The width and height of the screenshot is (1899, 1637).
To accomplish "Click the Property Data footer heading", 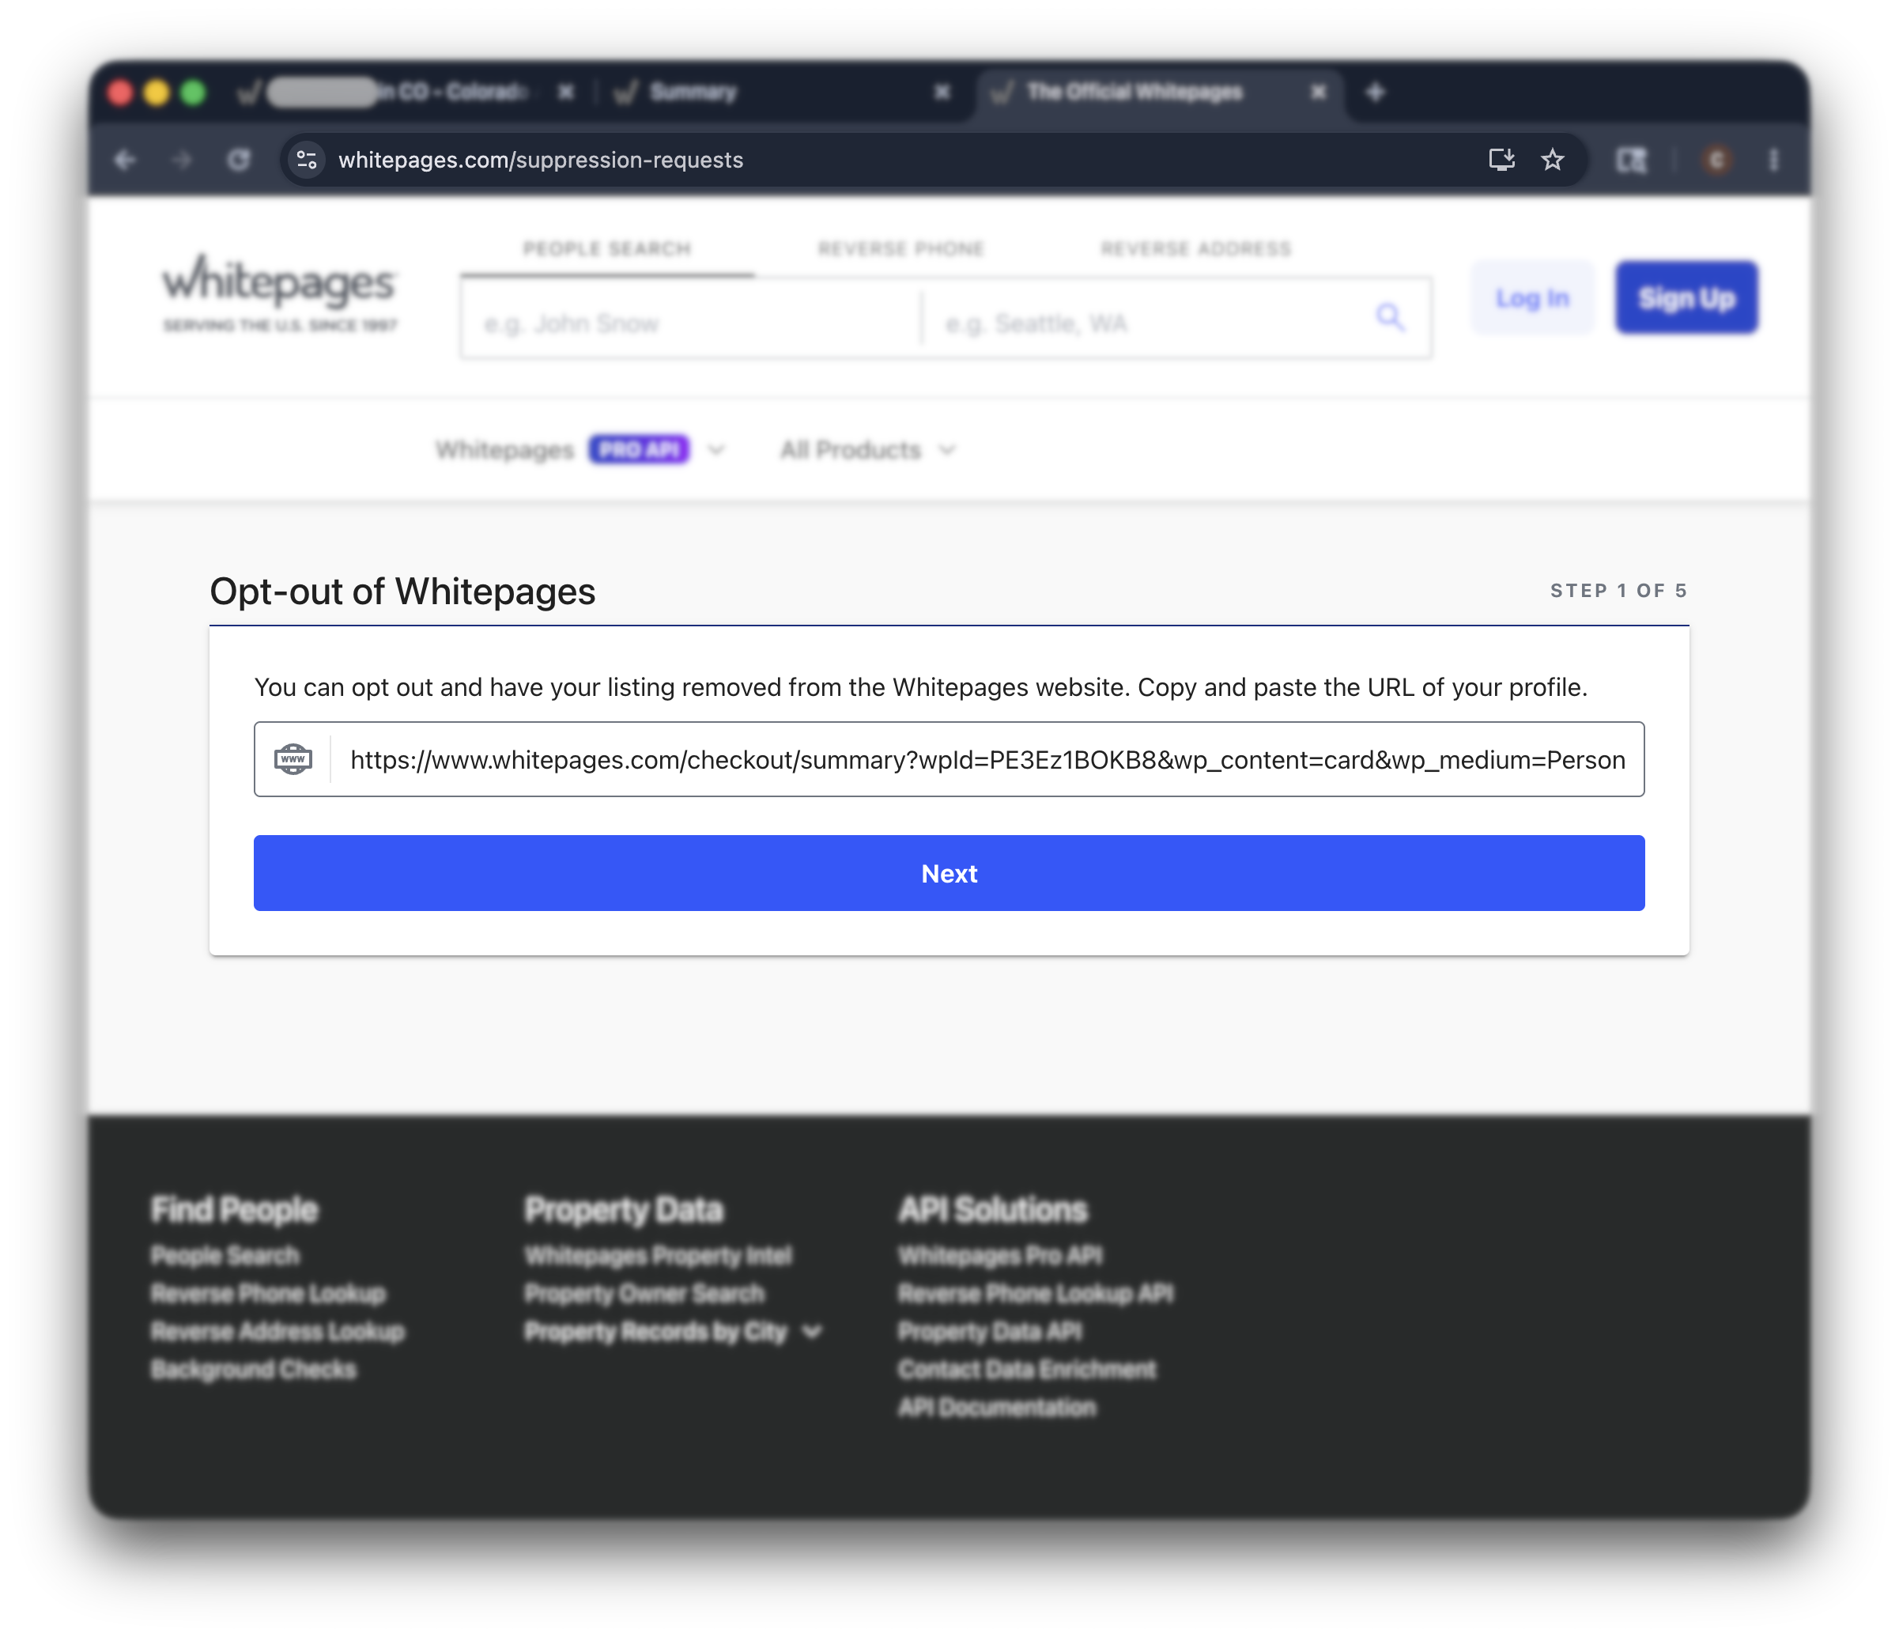I will (x=624, y=1209).
